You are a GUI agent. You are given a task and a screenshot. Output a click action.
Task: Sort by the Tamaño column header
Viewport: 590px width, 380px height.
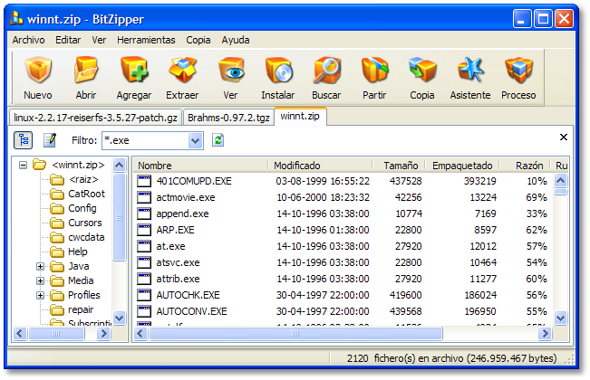(399, 166)
